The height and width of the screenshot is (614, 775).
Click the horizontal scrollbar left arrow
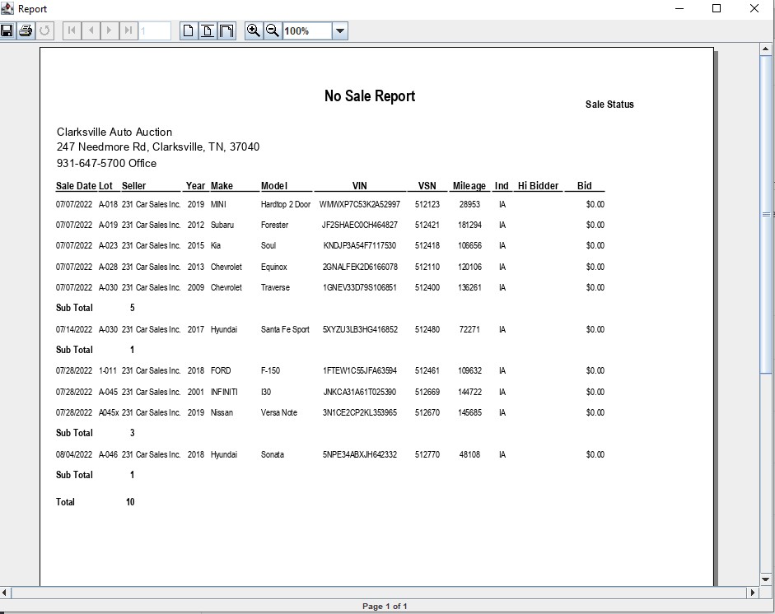tap(6, 593)
